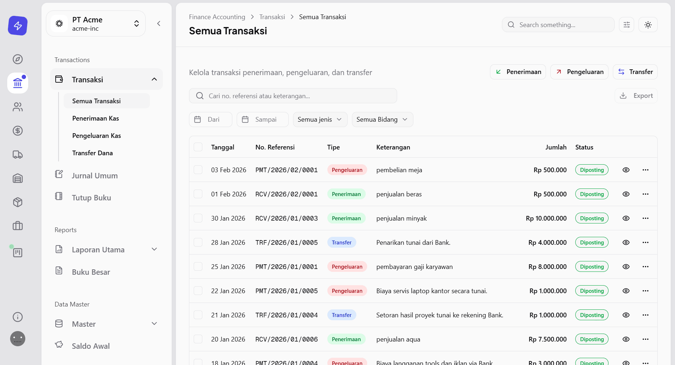Toggle the sun theme icon
This screenshot has width=675, height=365.
[x=648, y=25]
